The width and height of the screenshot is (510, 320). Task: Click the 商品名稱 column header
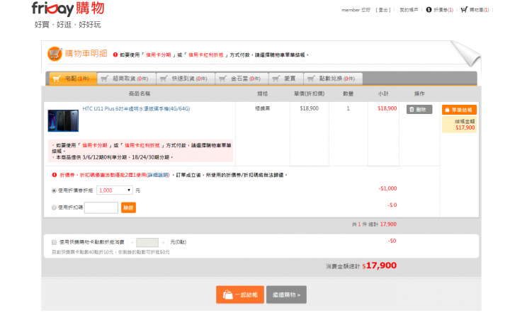[140, 93]
